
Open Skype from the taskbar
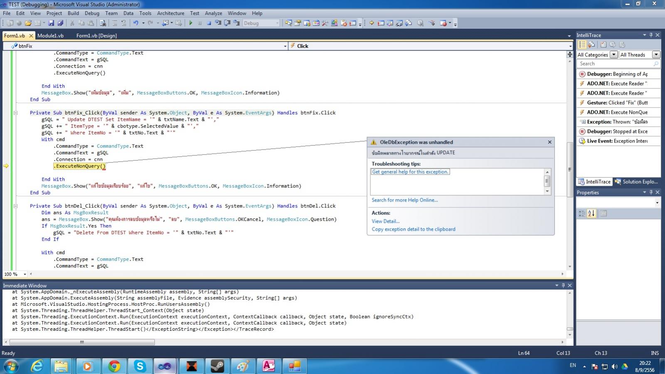click(140, 366)
